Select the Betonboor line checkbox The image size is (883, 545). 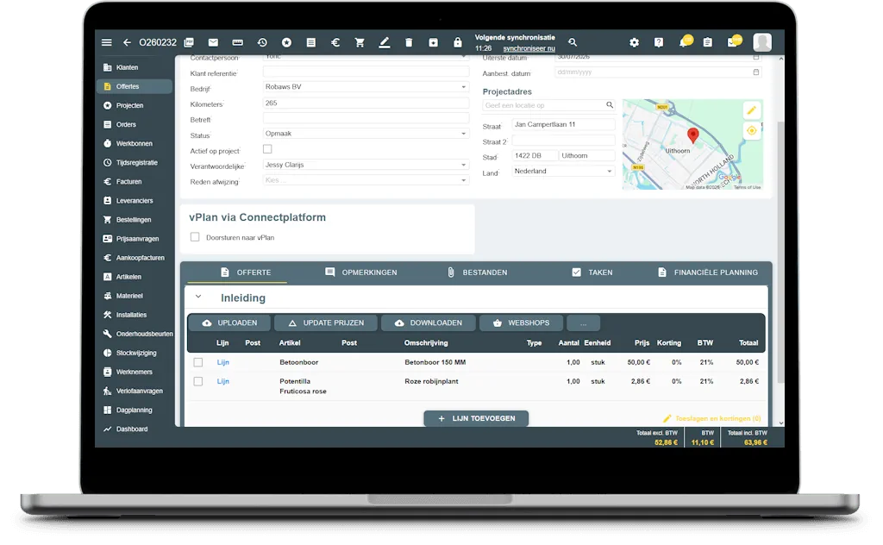(x=198, y=362)
